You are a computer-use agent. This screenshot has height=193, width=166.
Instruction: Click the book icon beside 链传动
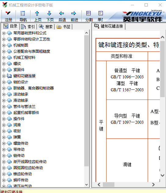pyautogui.click(x=9, y=156)
